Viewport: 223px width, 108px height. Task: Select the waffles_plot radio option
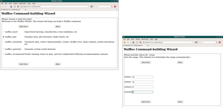point(3,37)
